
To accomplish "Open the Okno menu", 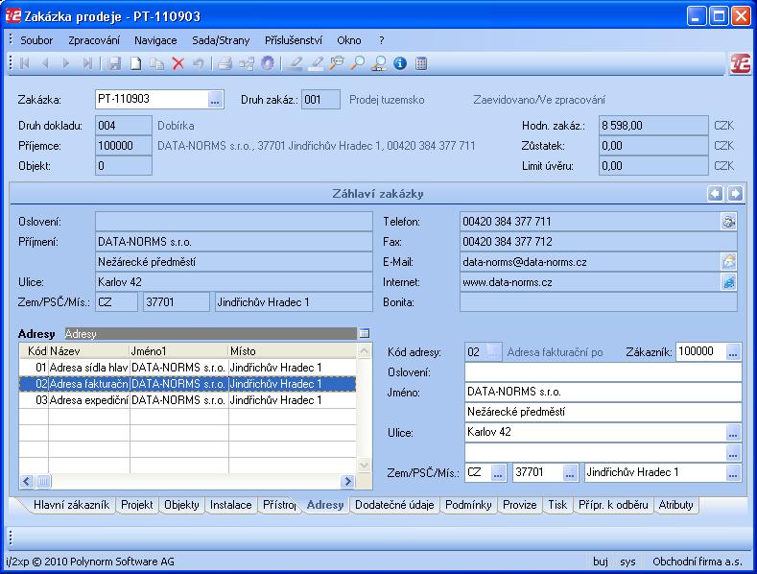I will tap(348, 40).
